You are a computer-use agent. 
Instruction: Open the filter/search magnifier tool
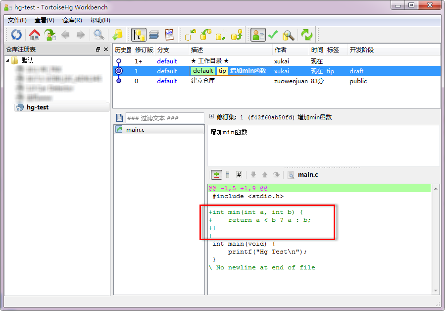(x=99, y=35)
